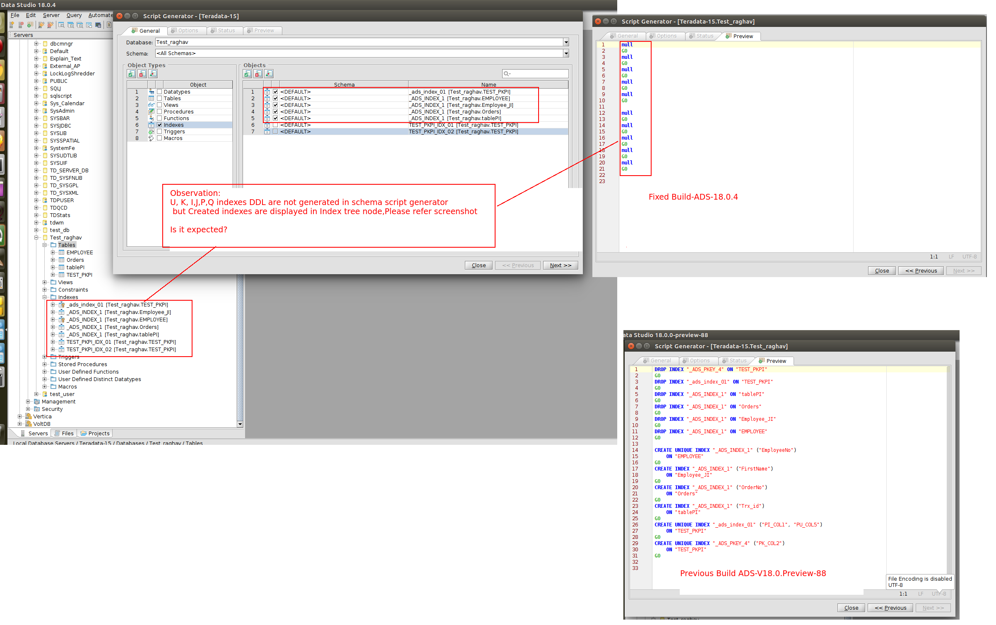This screenshot has width=996, height=625.
Task: Open the Schema dropdown arrow
Action: coord(566,53)
